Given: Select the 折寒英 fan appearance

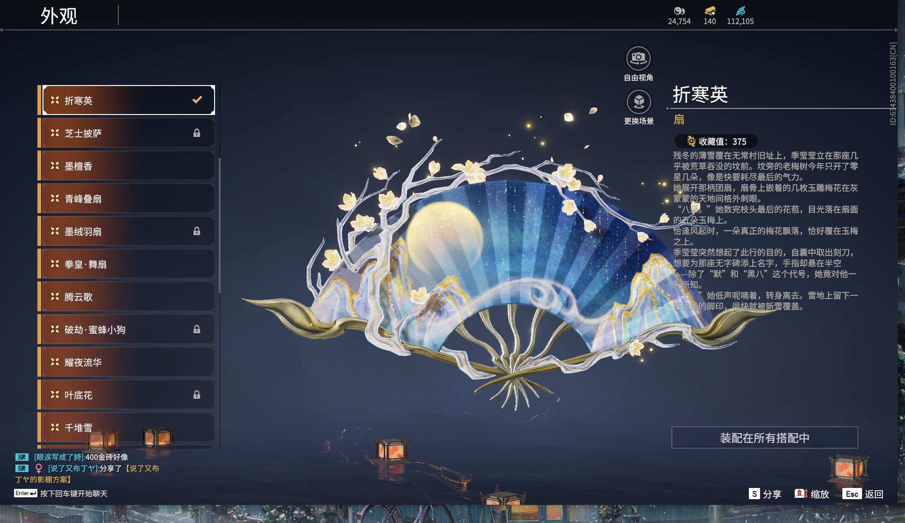Looking at the screenshot, I should pos(129,100).
